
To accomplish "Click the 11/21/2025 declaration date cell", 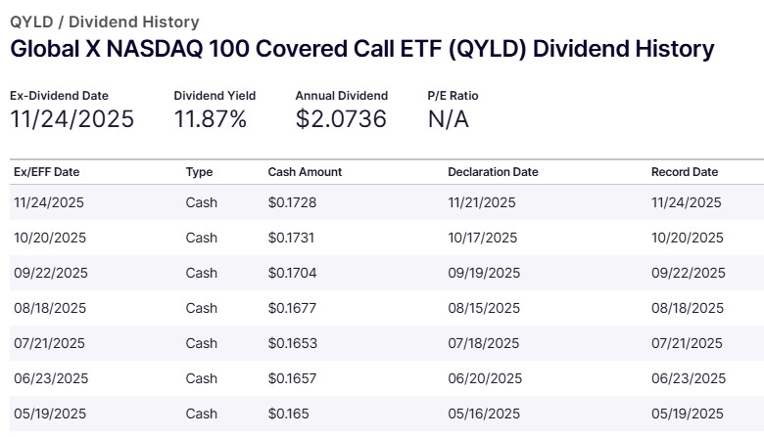I will click(482, 202).
